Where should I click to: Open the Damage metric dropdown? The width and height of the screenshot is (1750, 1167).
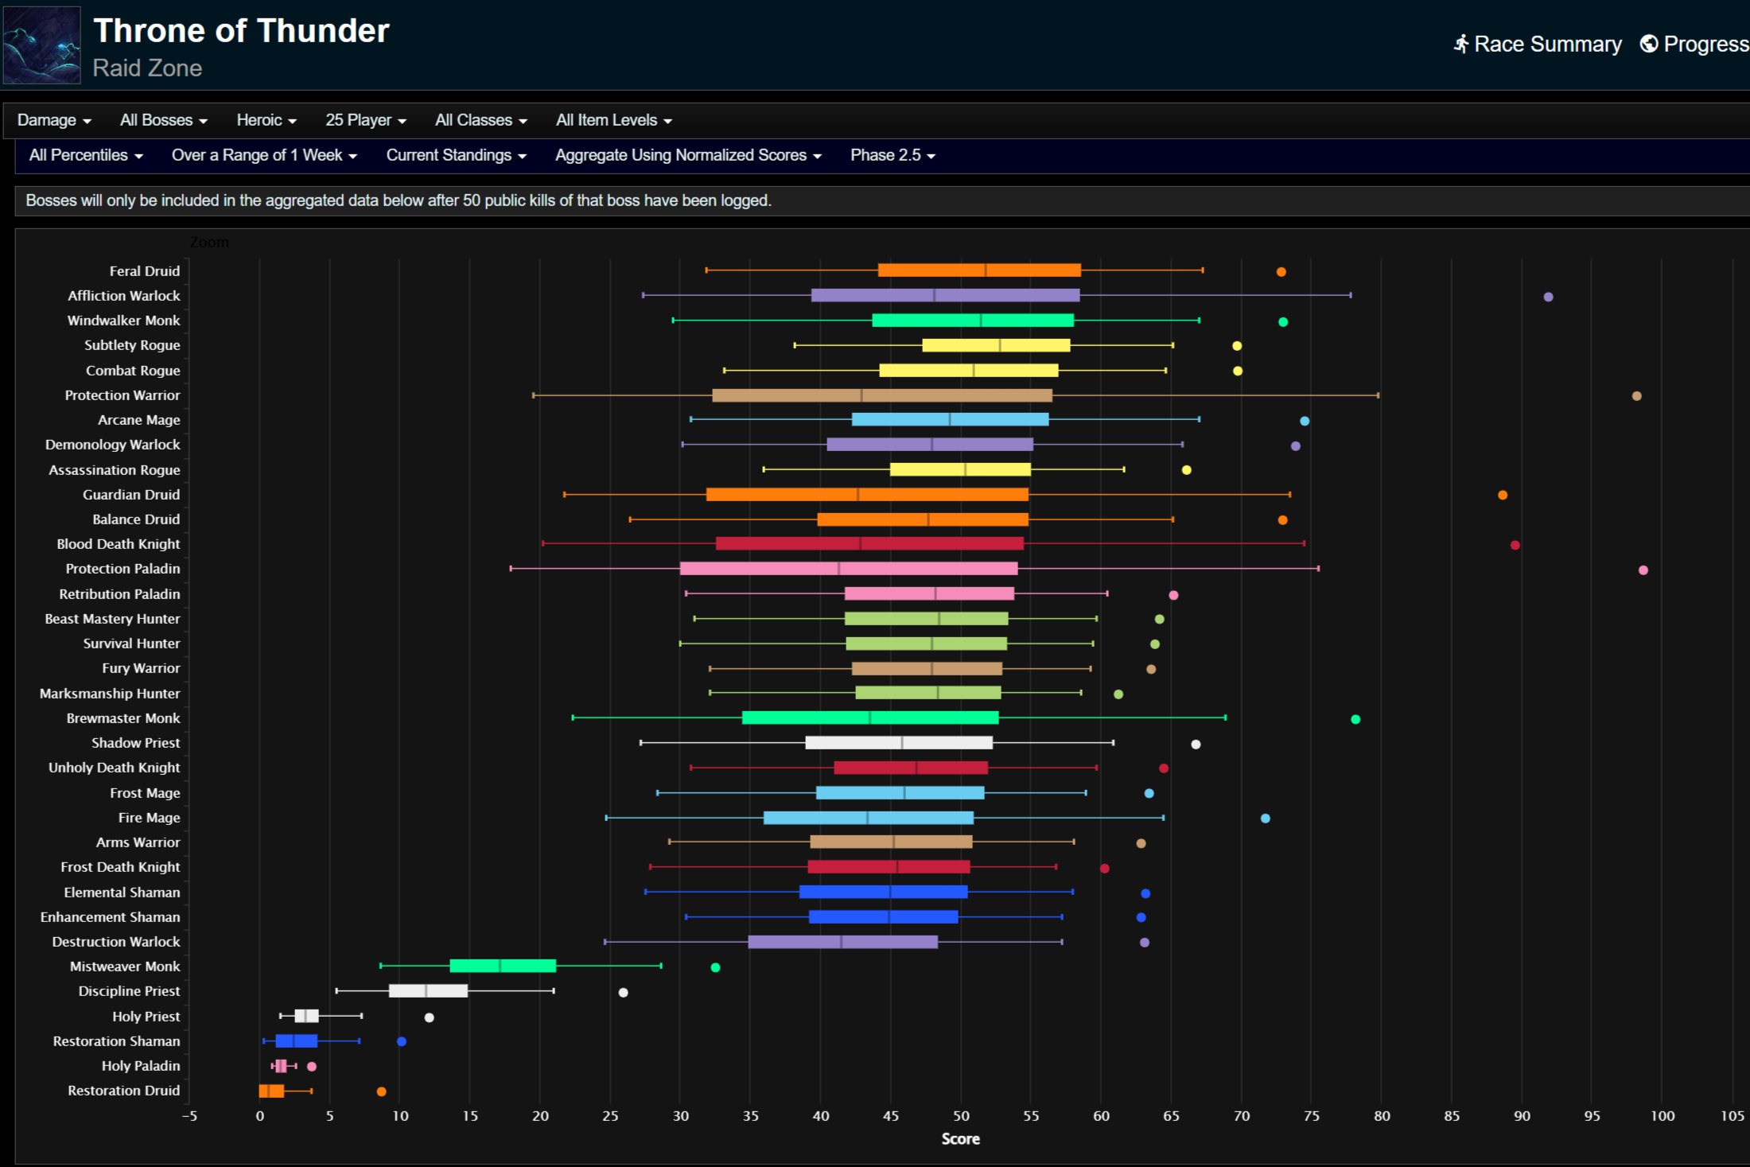click(54, 120)
